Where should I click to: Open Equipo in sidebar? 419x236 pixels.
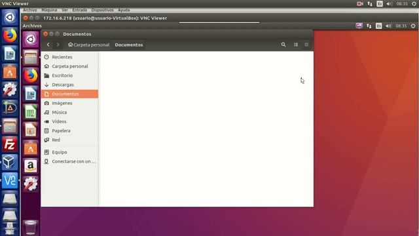(69, 152)
